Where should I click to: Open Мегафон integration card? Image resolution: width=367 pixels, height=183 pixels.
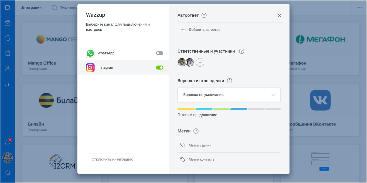pos(324,49)
